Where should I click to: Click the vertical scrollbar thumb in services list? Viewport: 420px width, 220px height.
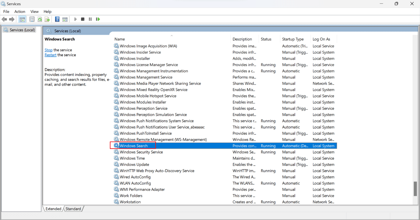[415, 189]
